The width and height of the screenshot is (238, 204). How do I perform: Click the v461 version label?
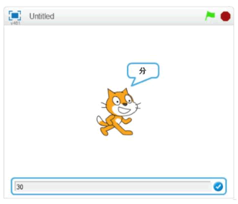pyautogui.click(x=15, y=23)
